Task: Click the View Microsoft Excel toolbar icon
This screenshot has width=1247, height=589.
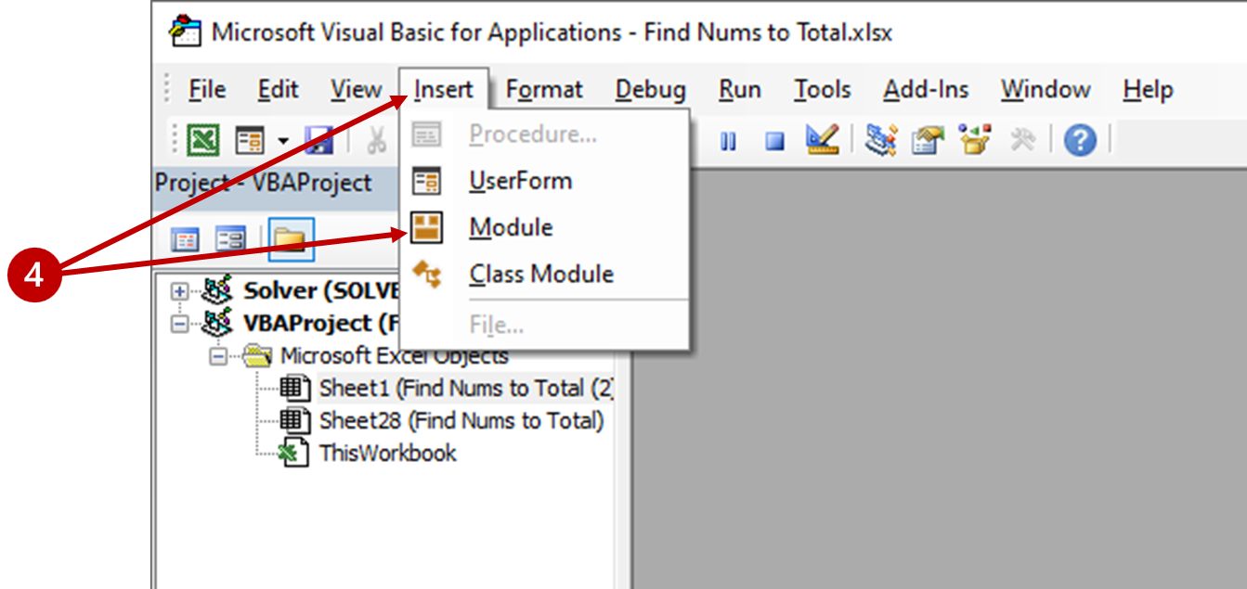Action: tap(202, 141)
